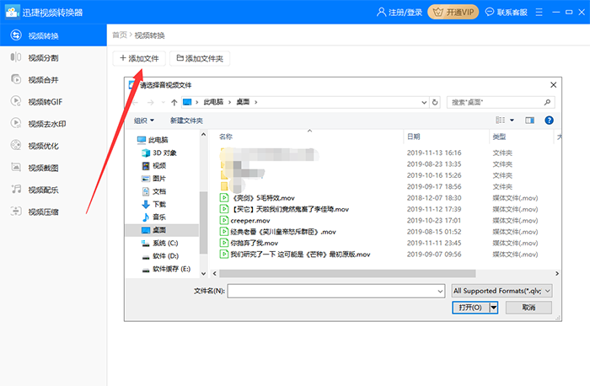Open dialog help icon
Viewport: 590px width, 386px height.
(549, 120)
